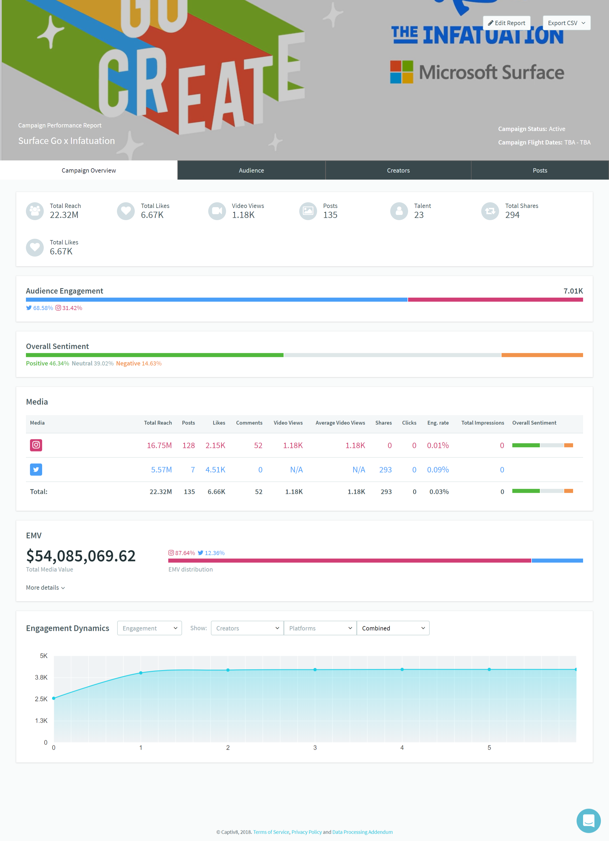
Task: Click the Twitter icon in Media table
Action: 36,469
